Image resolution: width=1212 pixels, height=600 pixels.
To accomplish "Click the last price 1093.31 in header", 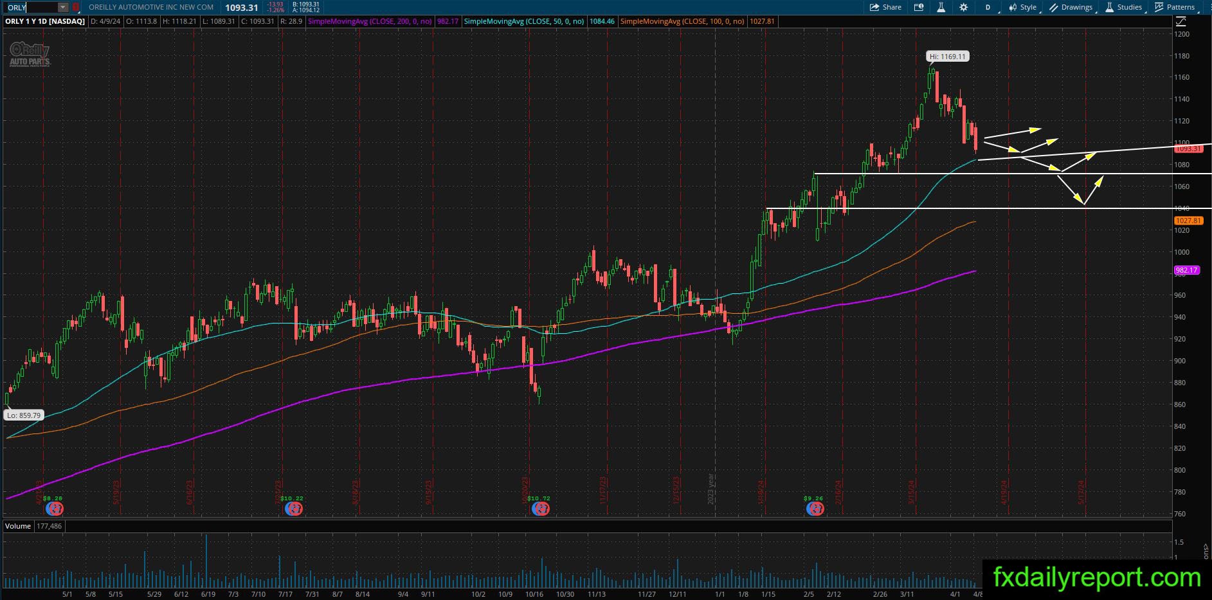I will point(242,8).
